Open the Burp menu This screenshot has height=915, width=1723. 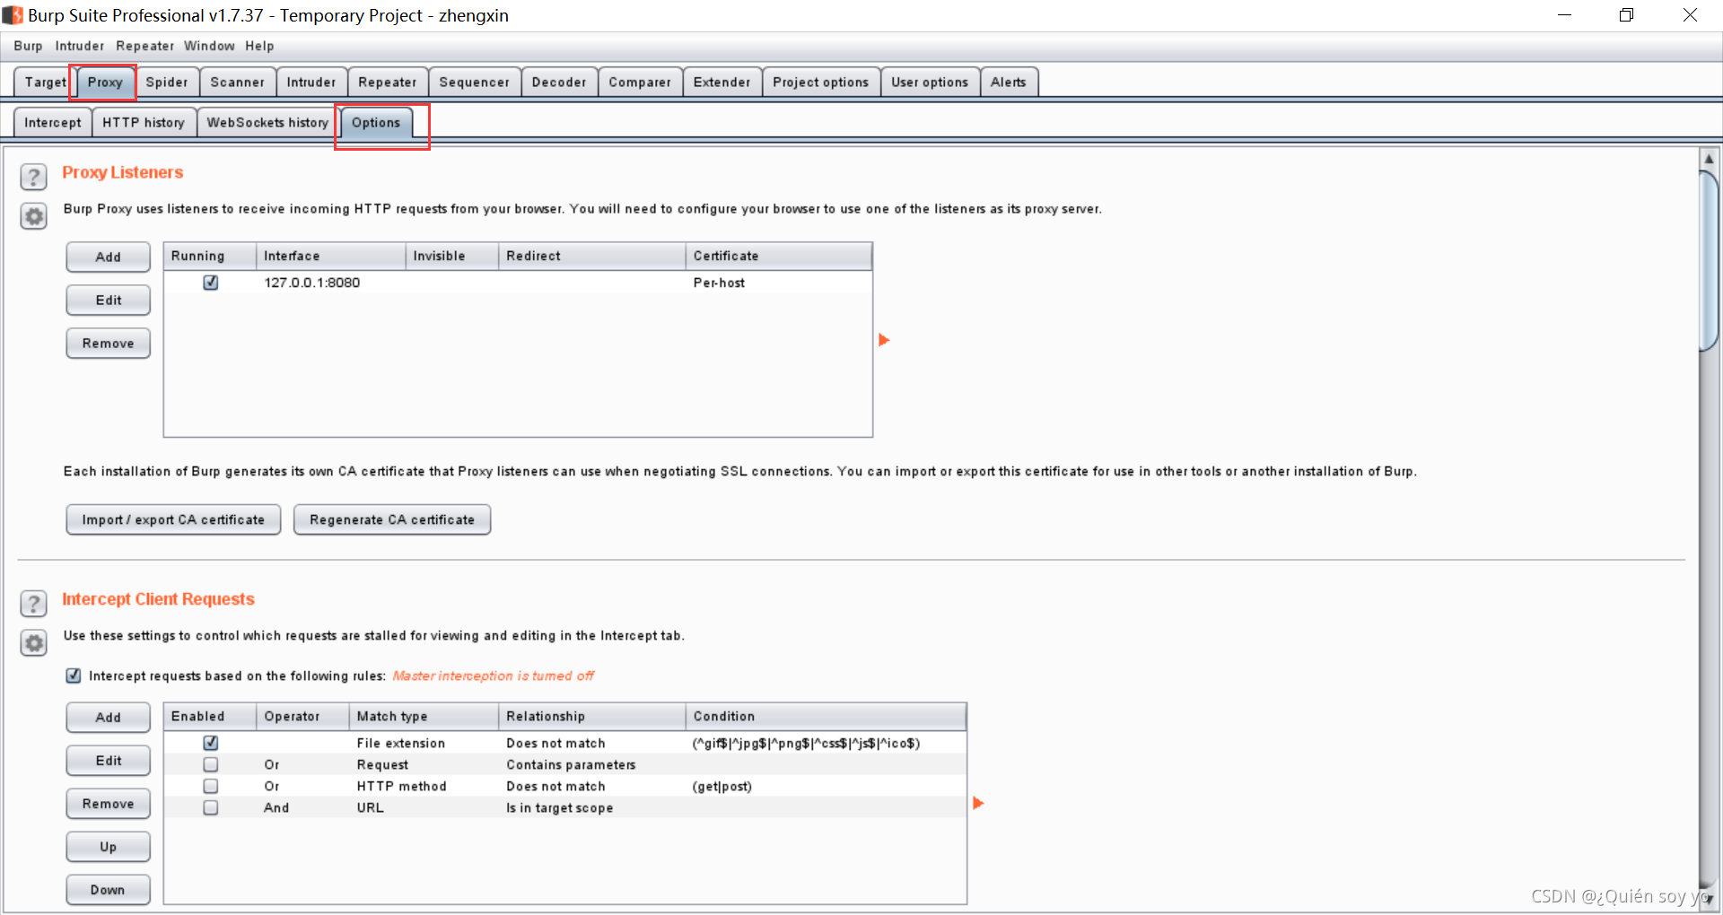[x=28, y=46]
